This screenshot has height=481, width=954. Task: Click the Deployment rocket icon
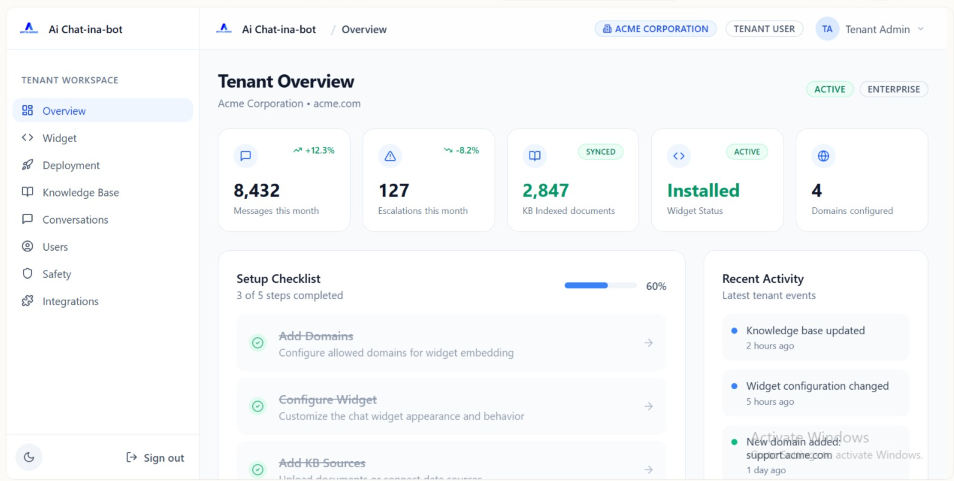[27, 165]
